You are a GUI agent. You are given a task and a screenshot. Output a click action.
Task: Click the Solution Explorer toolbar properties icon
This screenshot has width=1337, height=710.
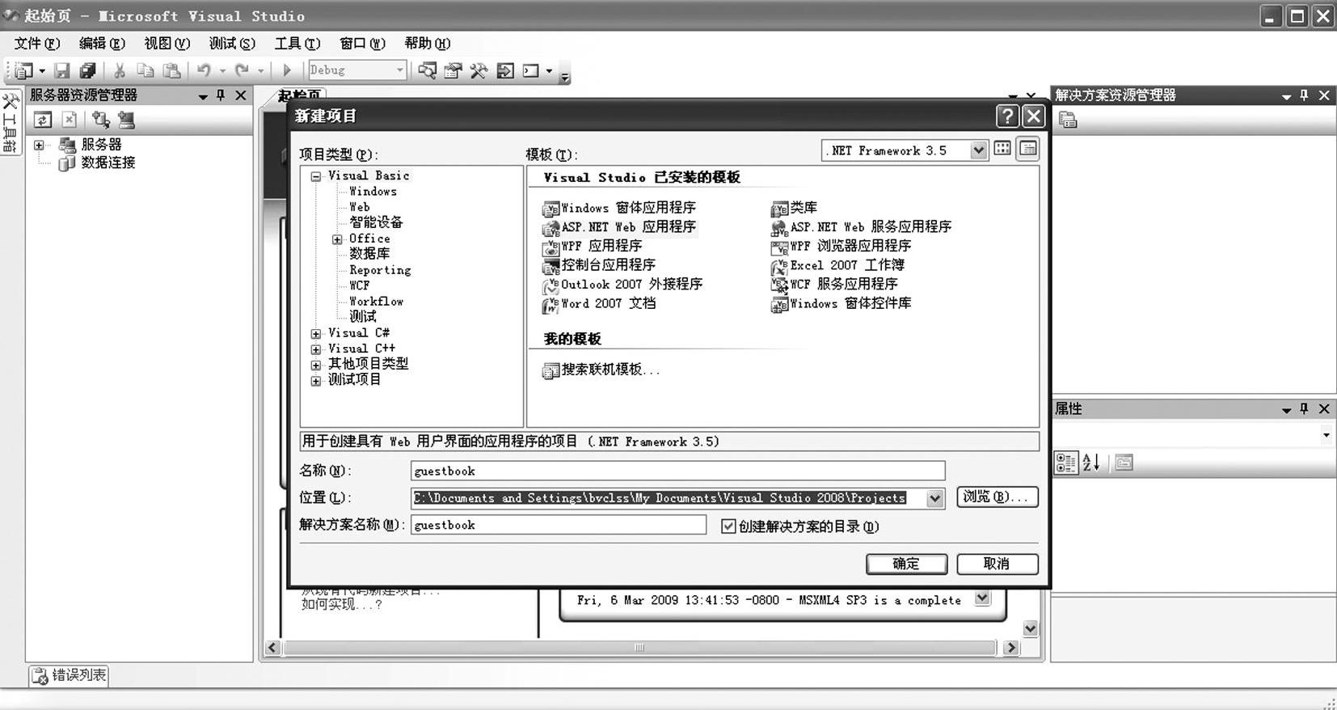[1068, 120]
